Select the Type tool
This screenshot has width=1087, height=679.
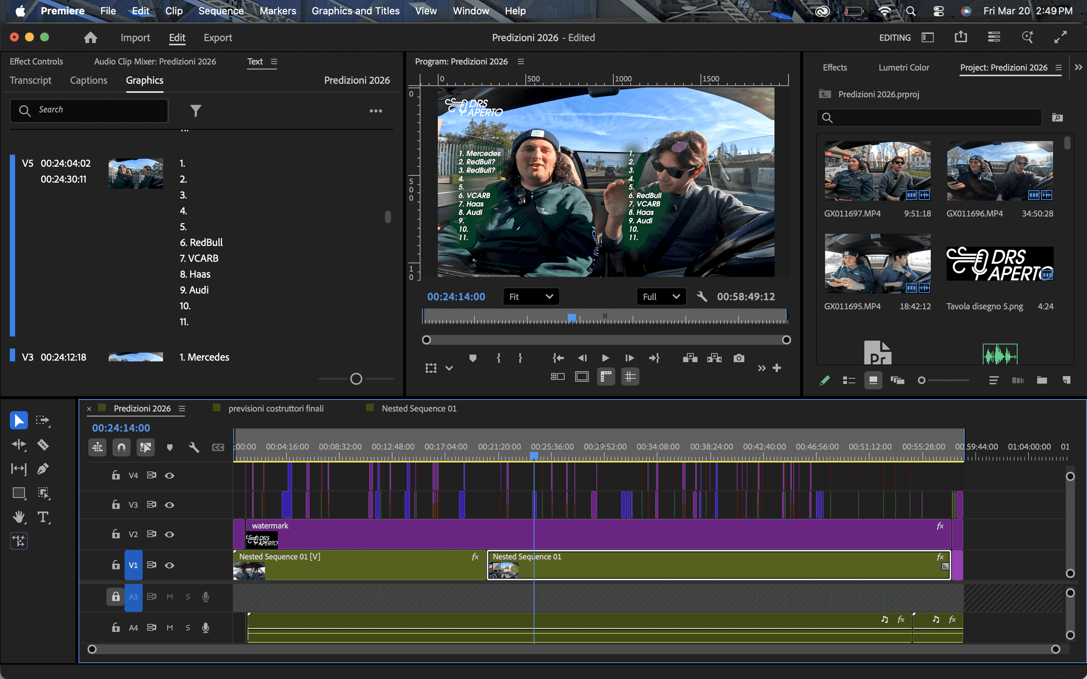point(43,517)
